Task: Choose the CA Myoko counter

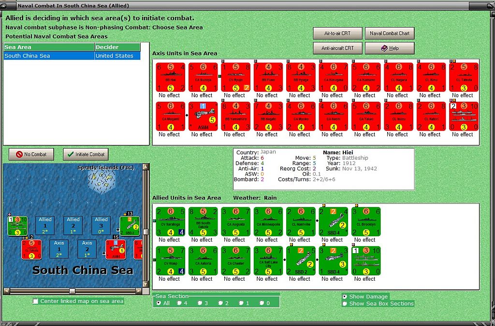Action: [301, 116]
